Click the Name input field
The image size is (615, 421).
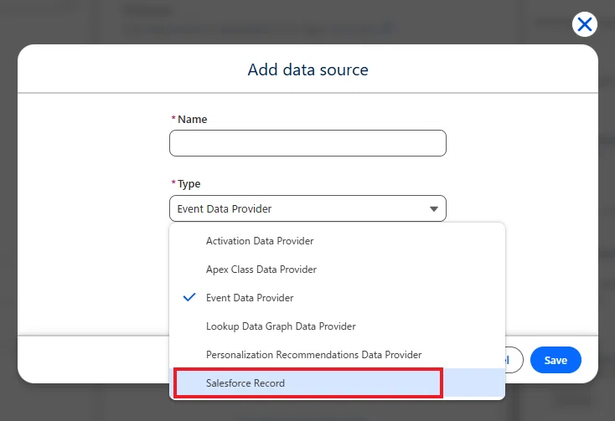pos(307,143)
